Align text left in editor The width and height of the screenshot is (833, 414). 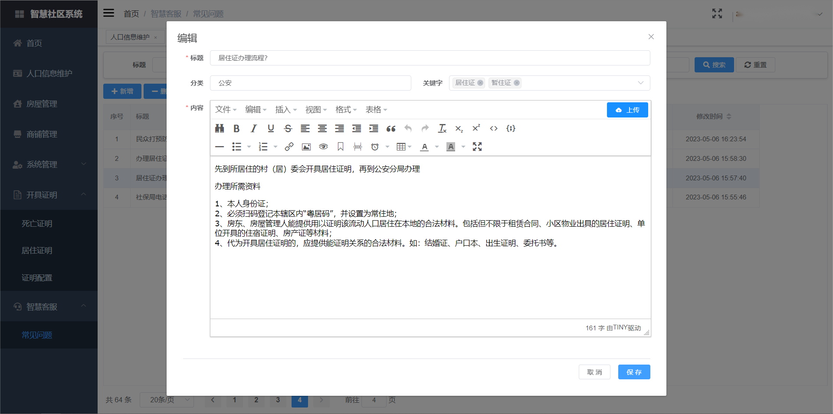pos(305,128)
